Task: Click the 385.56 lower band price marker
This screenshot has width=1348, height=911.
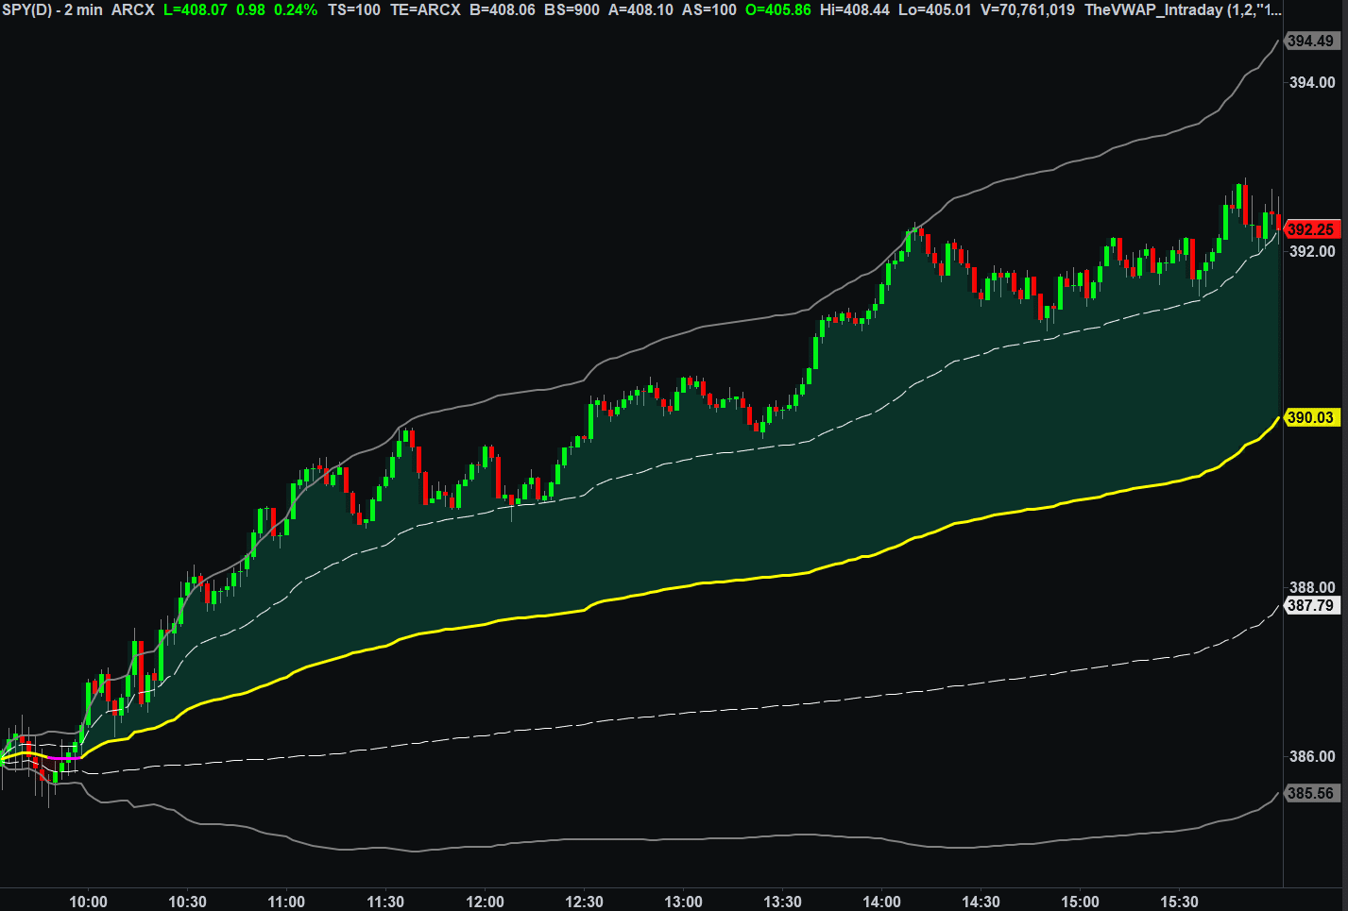Action: [x=1311, y=793]
